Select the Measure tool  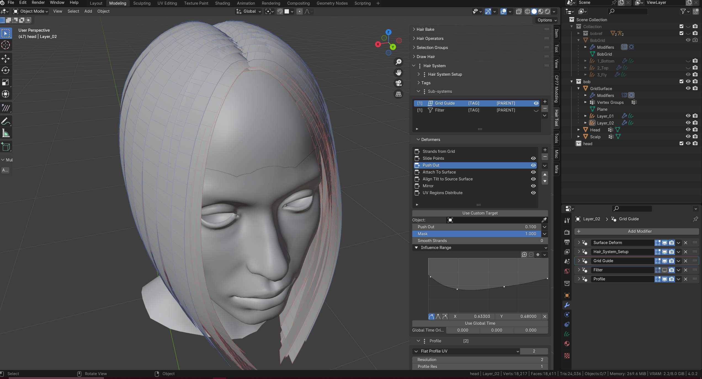(x=6, y=133)
